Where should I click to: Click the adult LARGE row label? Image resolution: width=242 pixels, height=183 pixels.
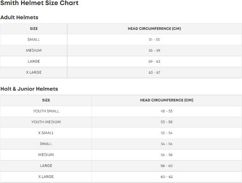[x=34, y=61]
